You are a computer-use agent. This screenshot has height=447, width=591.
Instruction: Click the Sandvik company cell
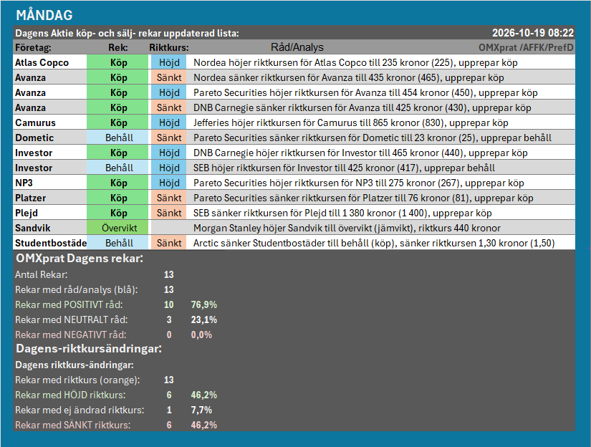coord(49,229)
